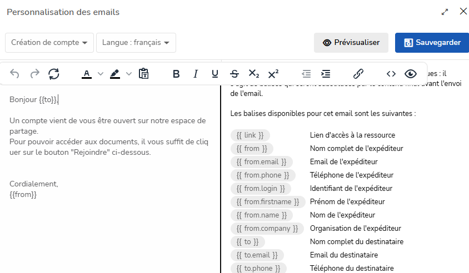Toggle bold formatting
469x273 pixels.
176,74
